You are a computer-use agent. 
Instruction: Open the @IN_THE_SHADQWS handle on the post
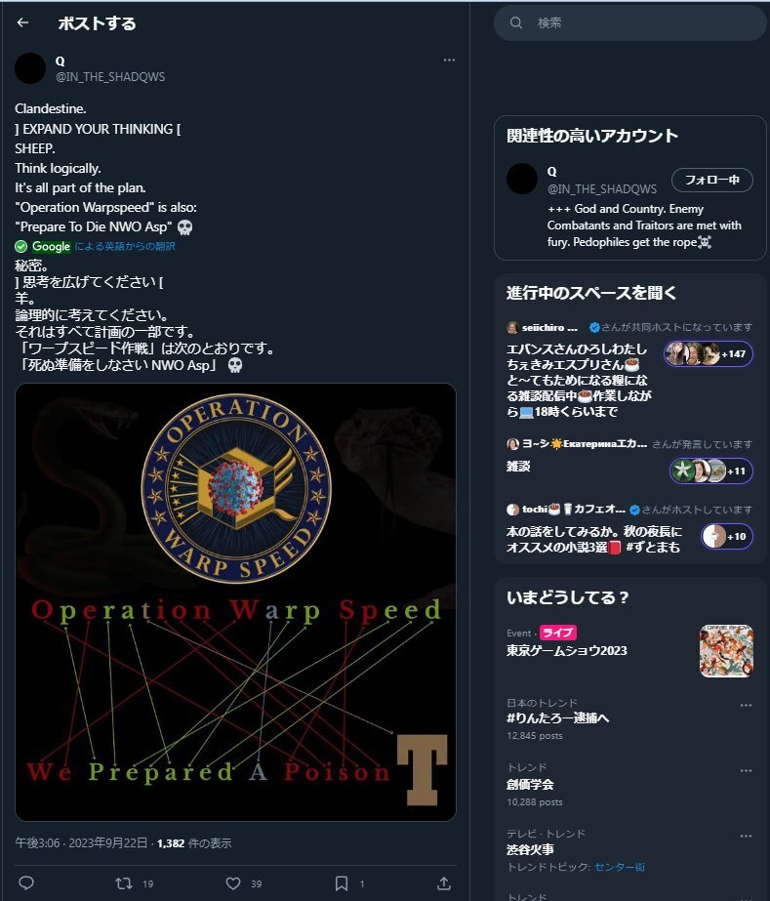[110, 77]
